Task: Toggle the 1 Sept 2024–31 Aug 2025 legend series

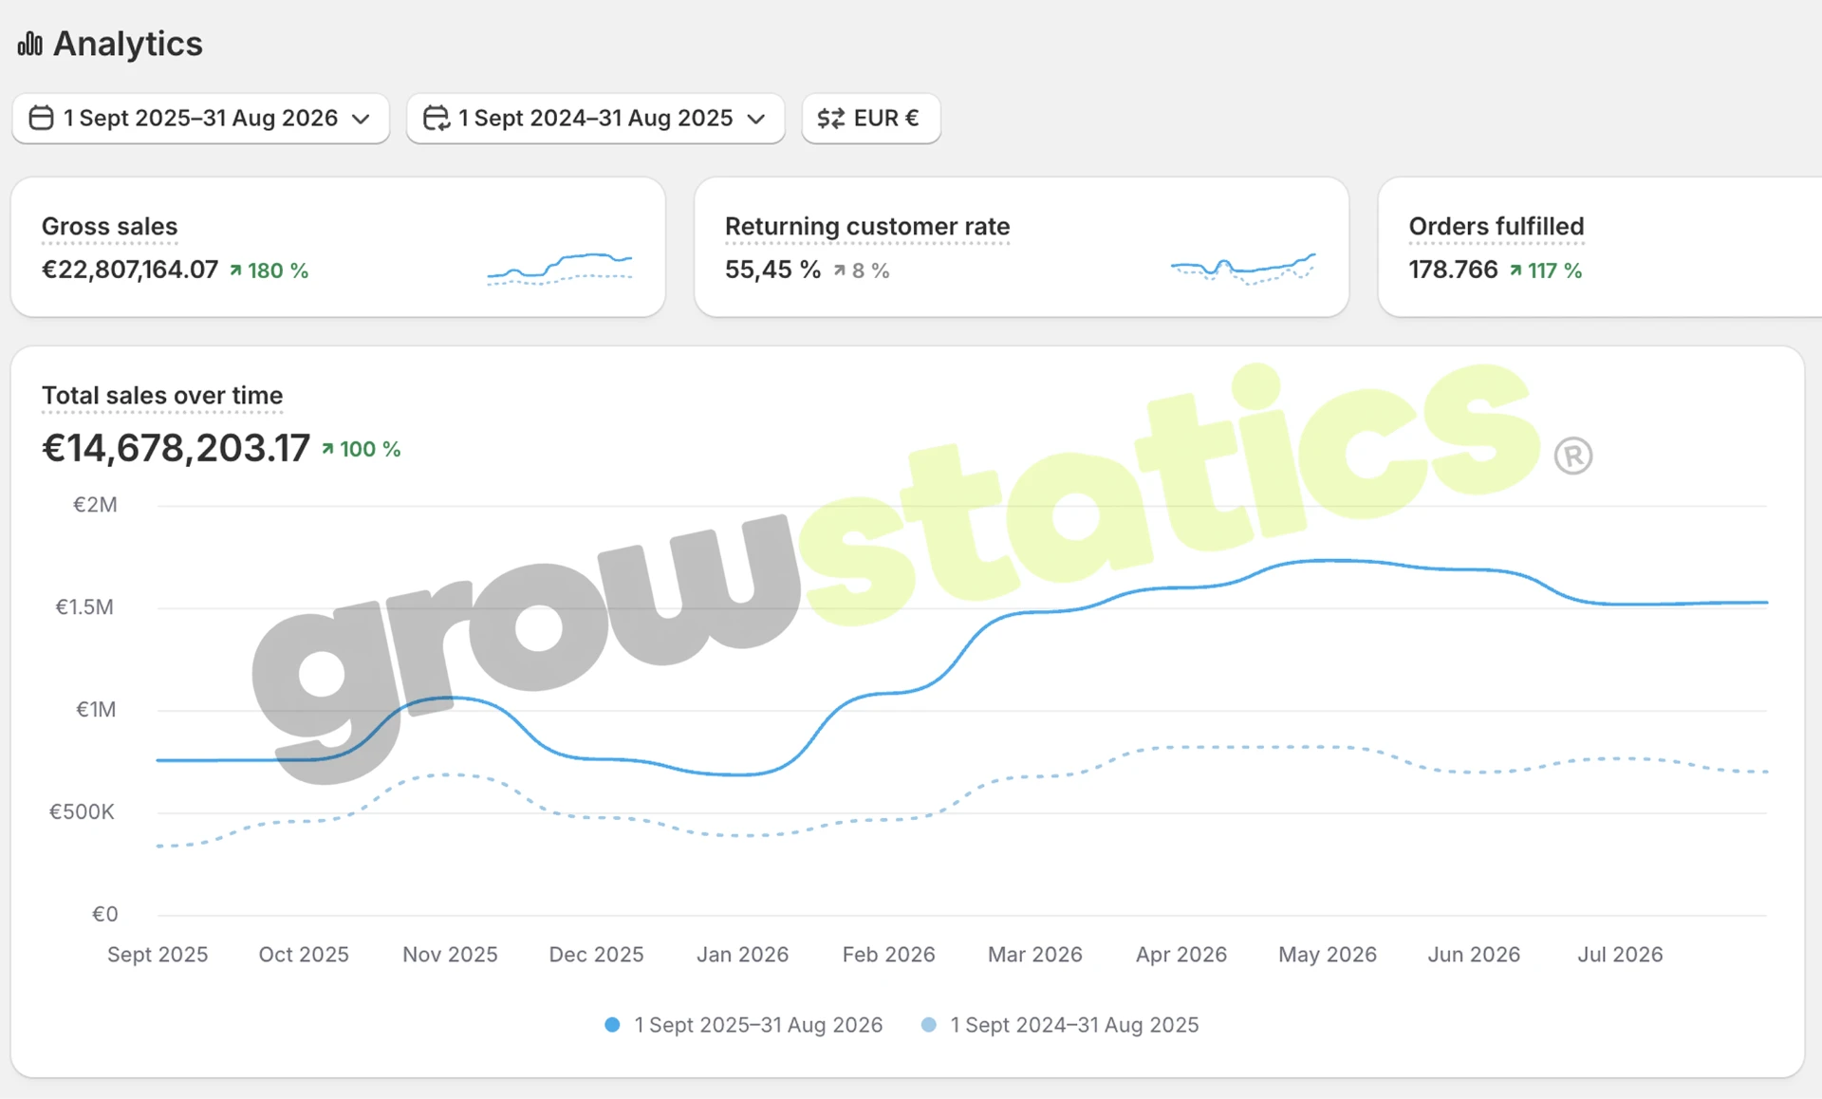Action: coord(1060,1025)
